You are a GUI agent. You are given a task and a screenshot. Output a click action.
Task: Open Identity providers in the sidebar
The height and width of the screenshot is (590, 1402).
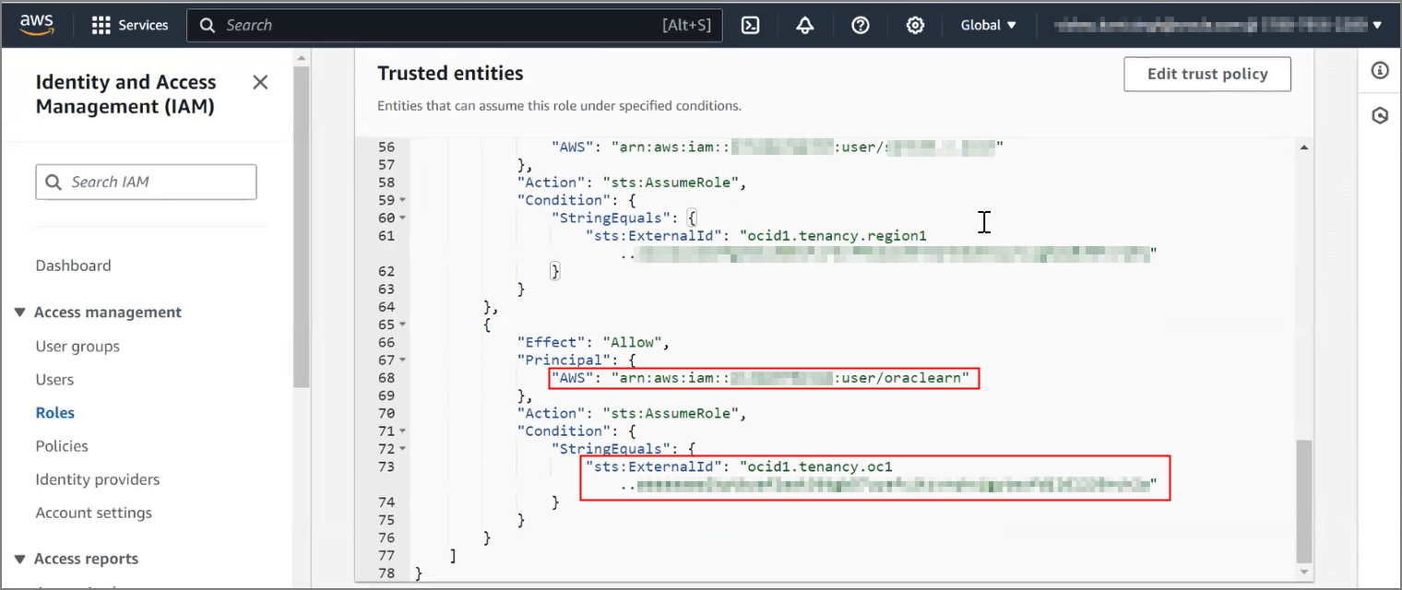coord(96,478)
